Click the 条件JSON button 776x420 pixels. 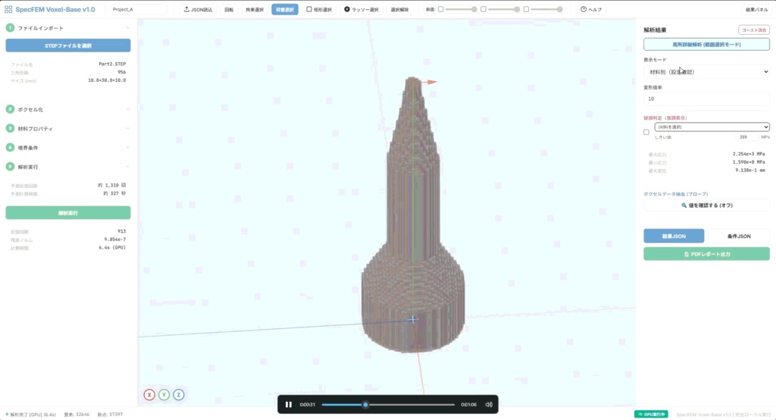pos(739,236)
